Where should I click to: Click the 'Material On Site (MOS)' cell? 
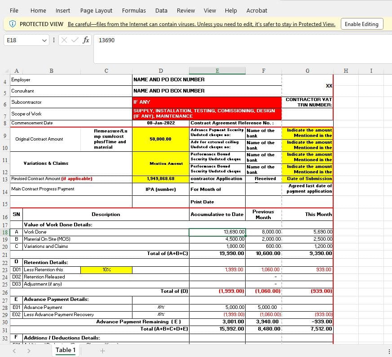(106, 239)
